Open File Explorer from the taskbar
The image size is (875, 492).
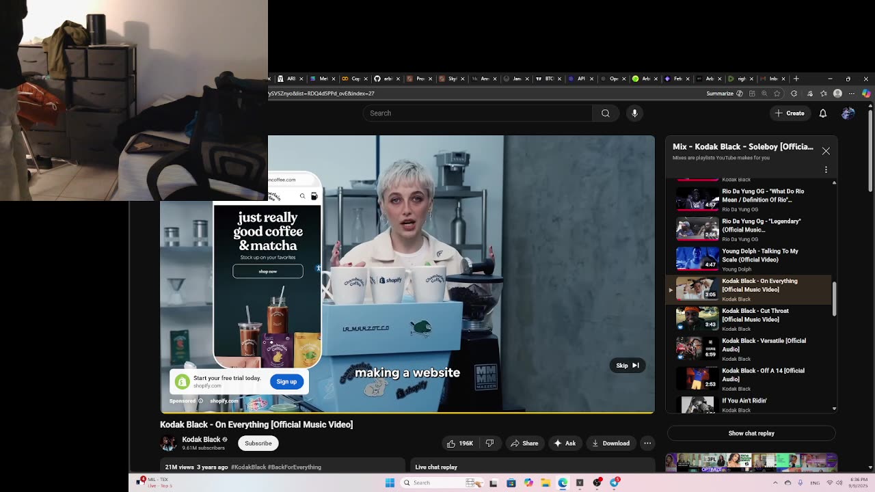(x=546, y=482)
